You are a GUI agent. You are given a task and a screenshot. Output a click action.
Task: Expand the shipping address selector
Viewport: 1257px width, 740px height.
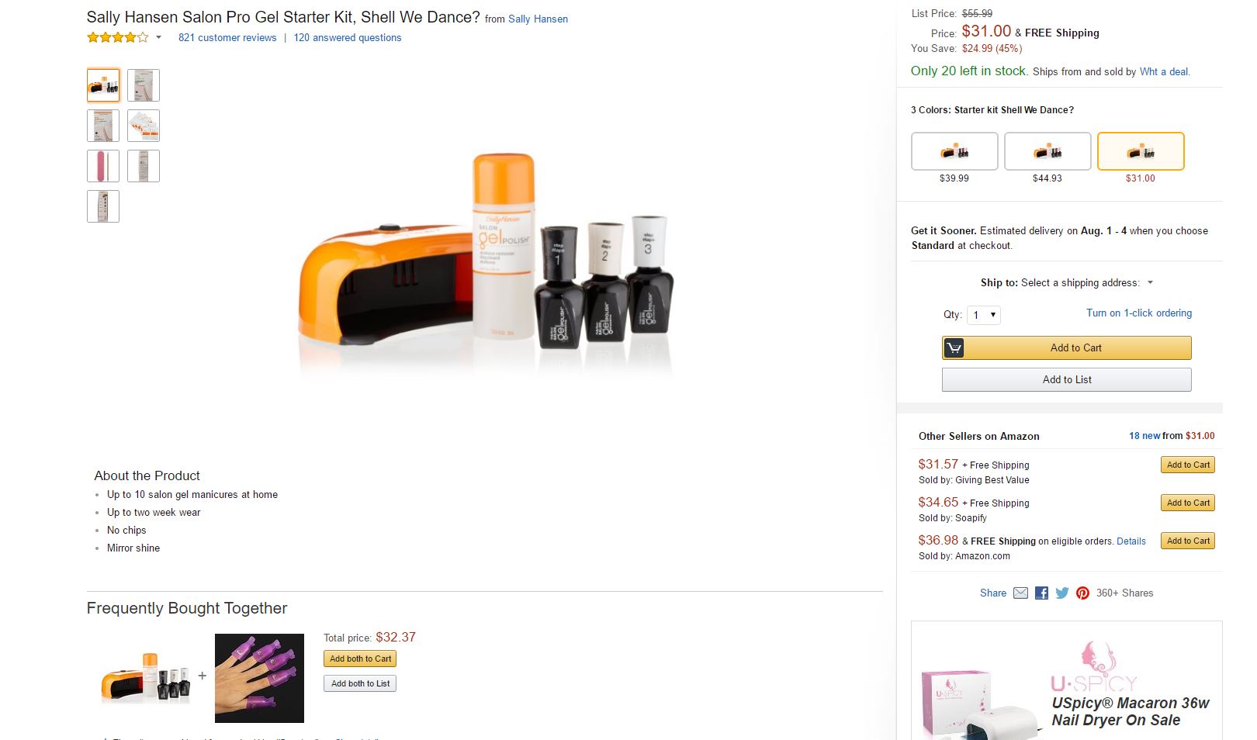coord(1150,282)
